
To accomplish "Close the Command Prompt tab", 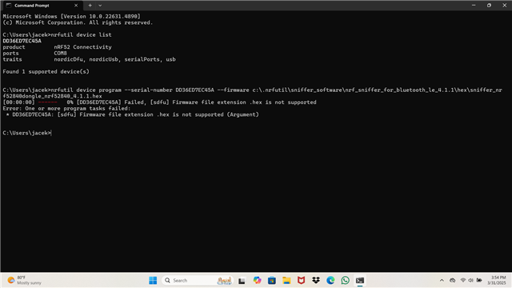I will [x=76, y=6].
